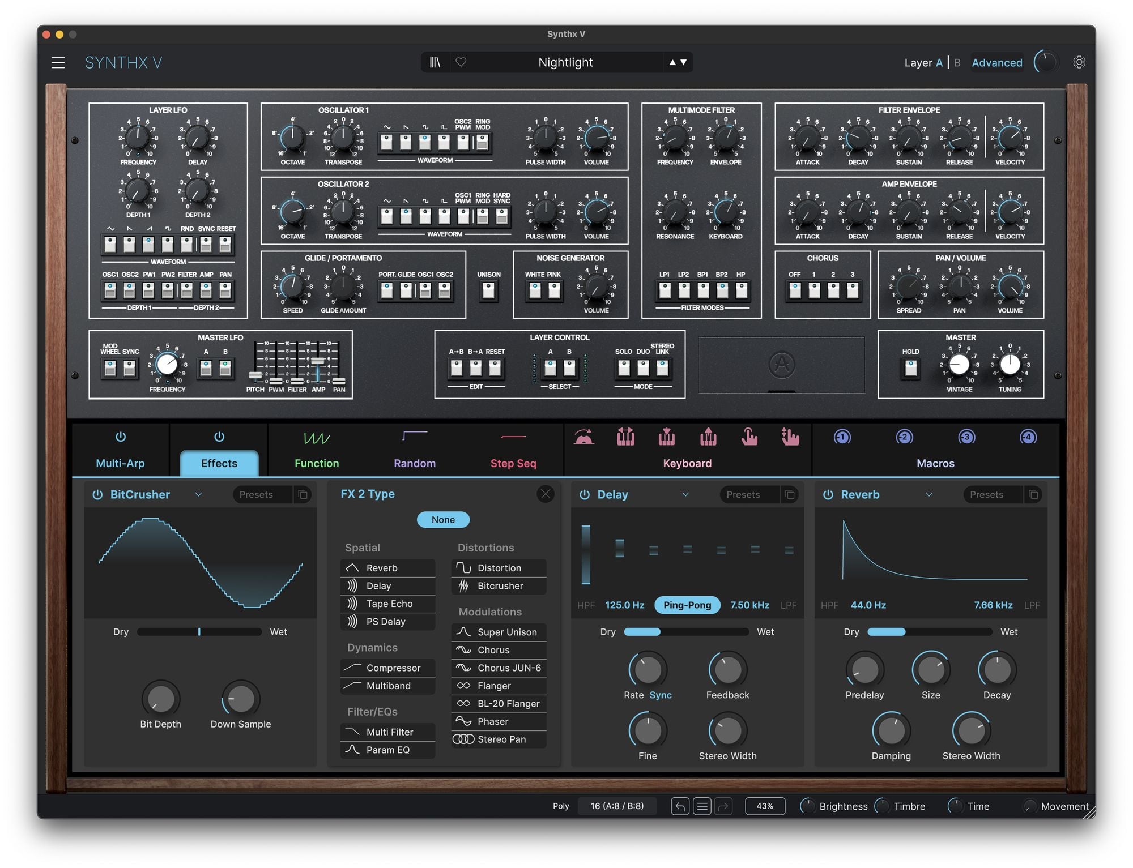Disable the Delay effect power switch
Image resolution: width=1133 pixels, height=868 pixels.
coord(585,494)
